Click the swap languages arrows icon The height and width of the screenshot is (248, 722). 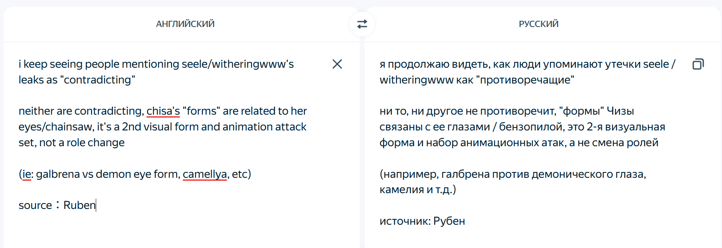click(362, 24)
